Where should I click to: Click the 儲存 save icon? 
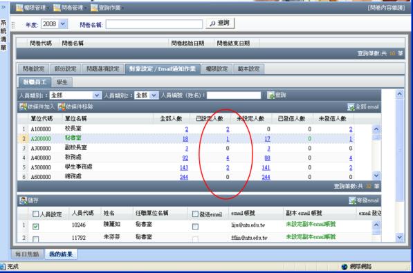point(24,200)
